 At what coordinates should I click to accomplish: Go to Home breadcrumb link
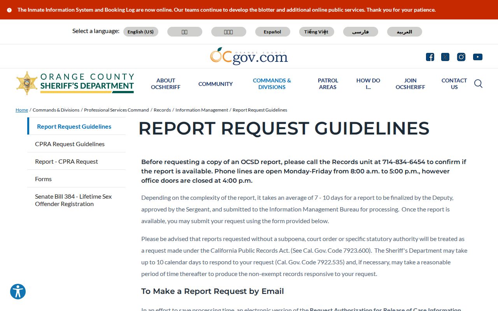click(x=22, y=110)
